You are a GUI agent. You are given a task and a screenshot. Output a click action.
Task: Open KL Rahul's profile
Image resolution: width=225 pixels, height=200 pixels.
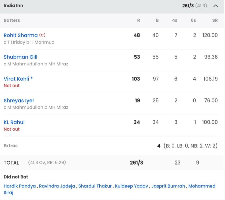pos(14,122)
